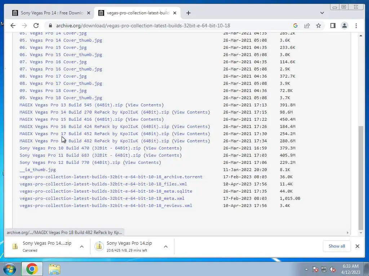Download MAGIX Vegas Pro 16 Build 424 zip
The height and width of the screenshot is (276, 369).
(x=94, y=126)
